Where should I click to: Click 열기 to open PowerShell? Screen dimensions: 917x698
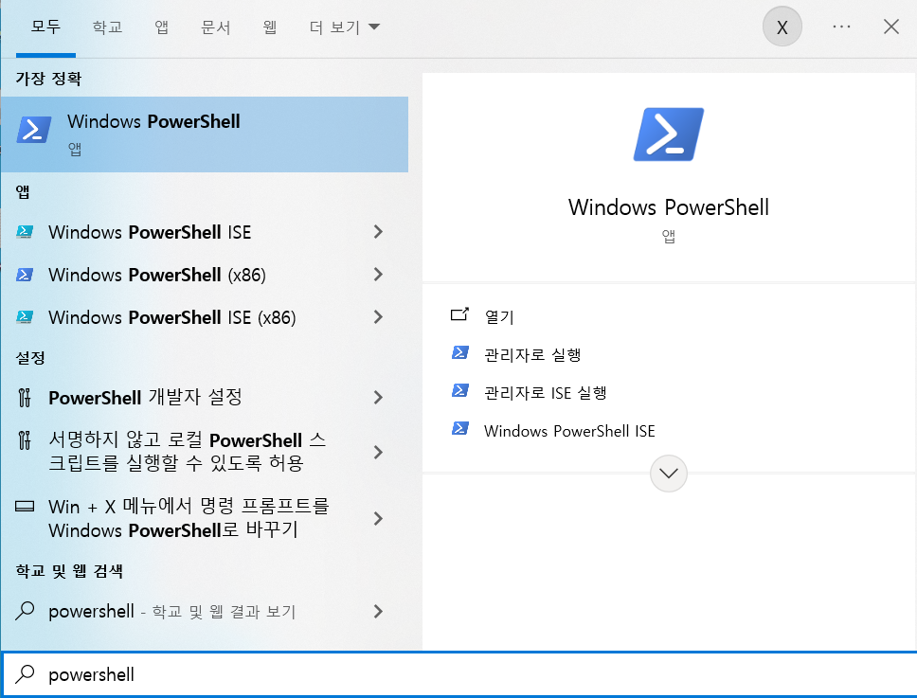pos(499,317)
